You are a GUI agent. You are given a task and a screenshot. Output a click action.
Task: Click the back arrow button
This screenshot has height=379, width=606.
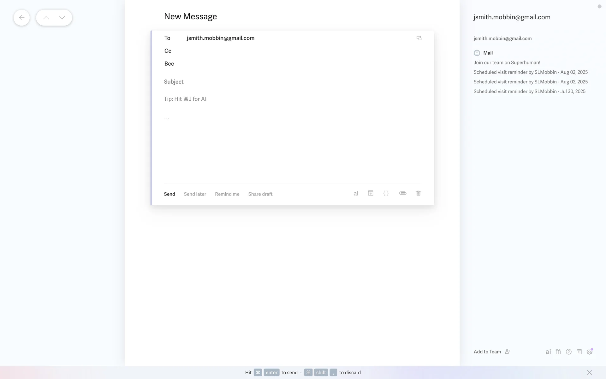click(x=21, y=18)
